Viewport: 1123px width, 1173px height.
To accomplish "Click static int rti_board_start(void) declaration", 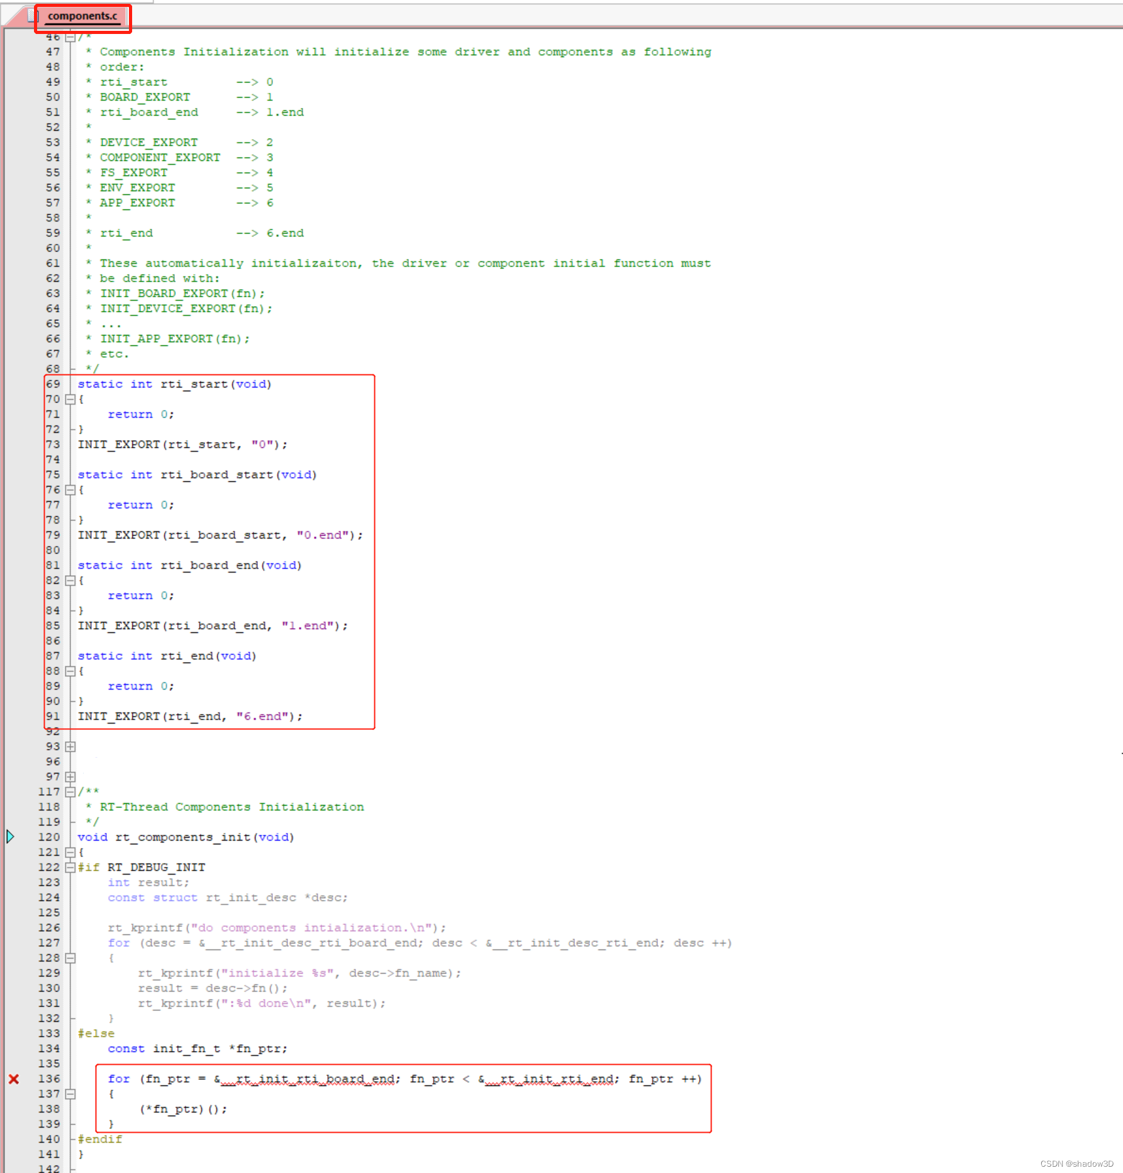I will point(197,475).
